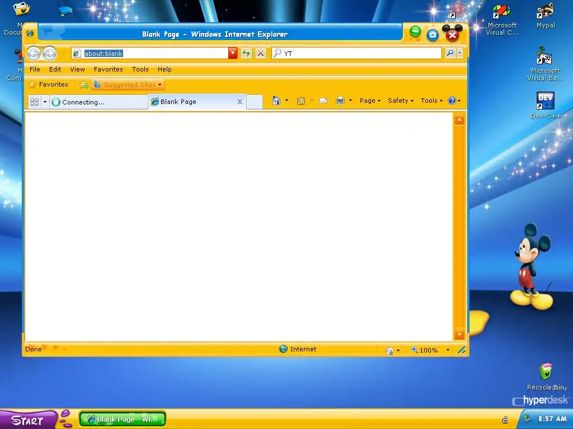Select the Microsoft Visual C++ desktop icon

click(x=502, y=21)
